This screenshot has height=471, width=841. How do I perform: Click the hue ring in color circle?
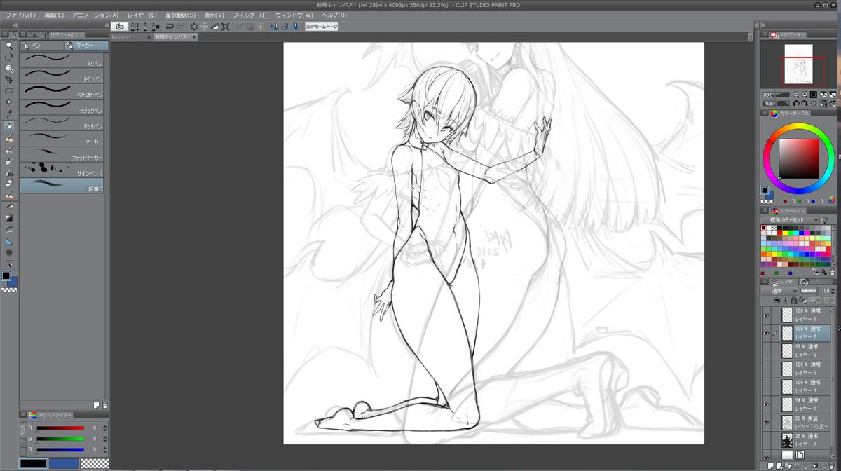(799, 126)
